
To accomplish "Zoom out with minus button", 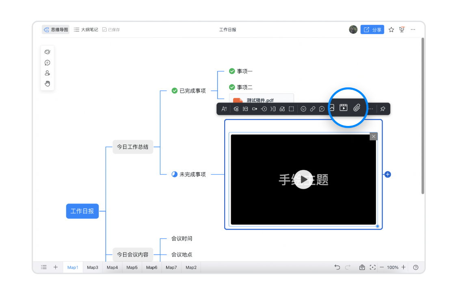I will click(x=382, y=267).
